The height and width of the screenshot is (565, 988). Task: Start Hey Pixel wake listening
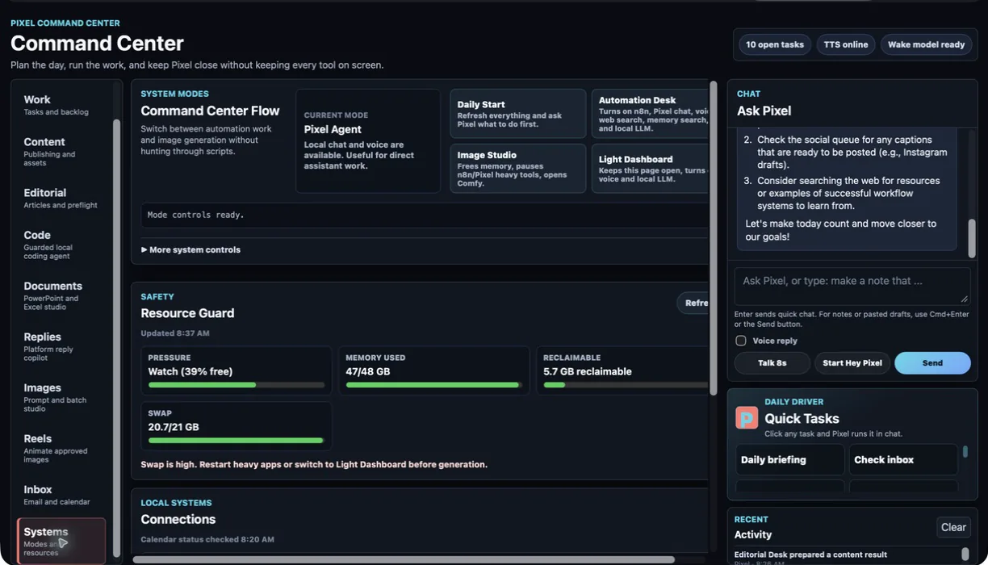(852, 363)
